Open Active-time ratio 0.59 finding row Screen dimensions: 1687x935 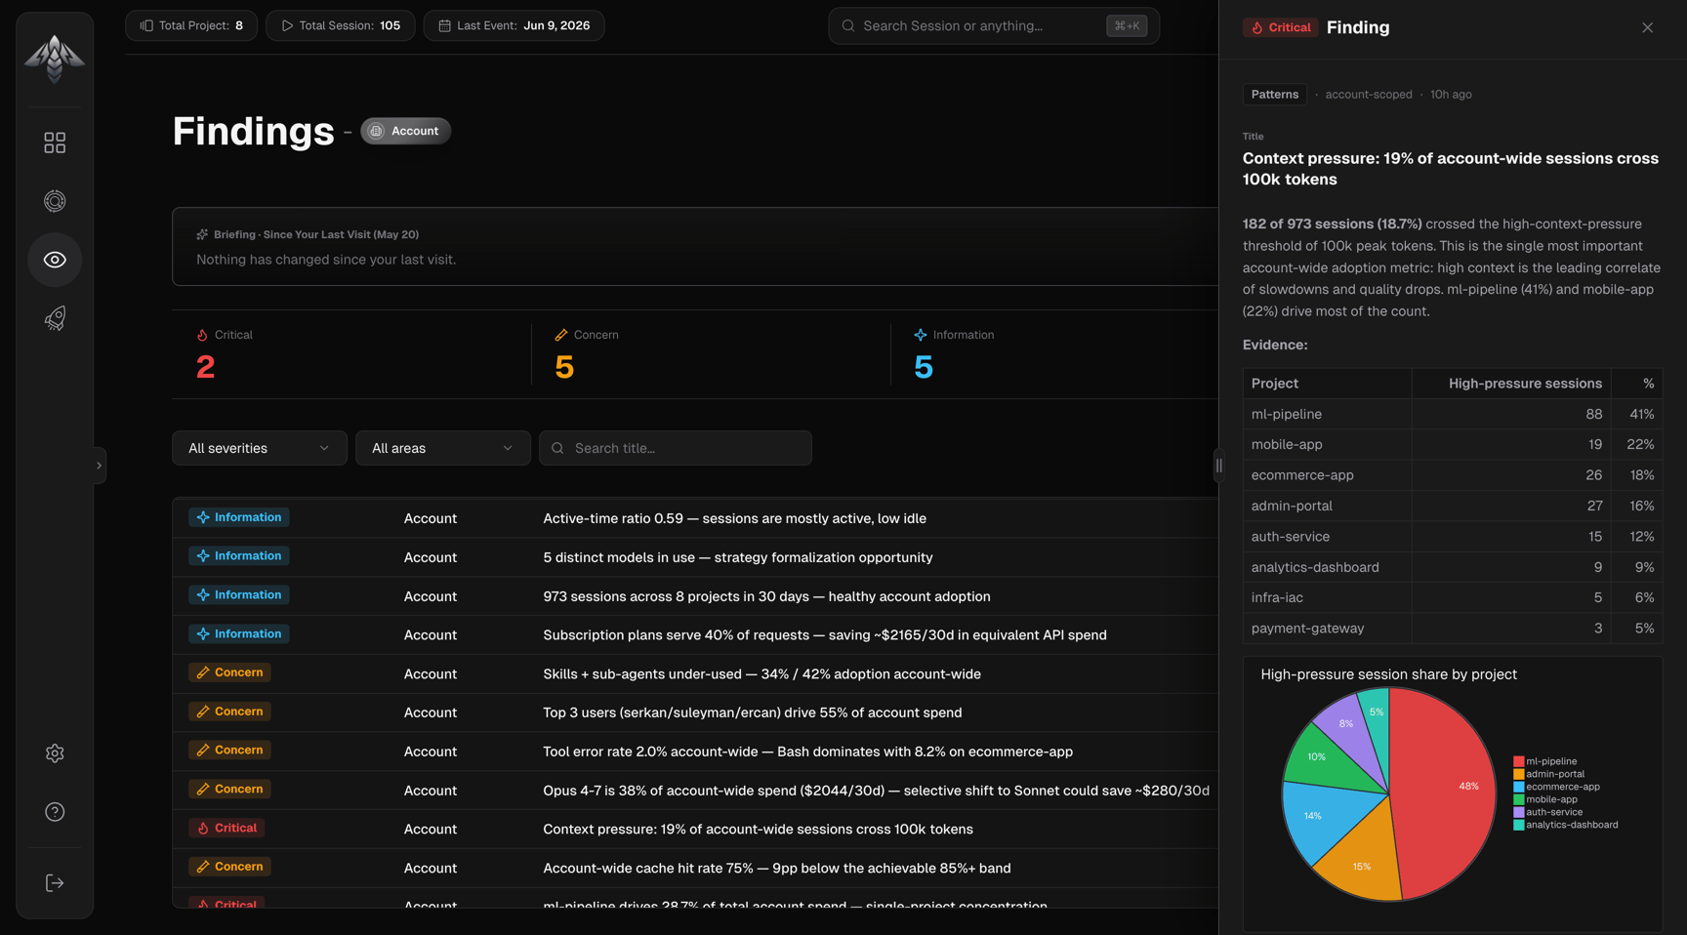[695, 518]
